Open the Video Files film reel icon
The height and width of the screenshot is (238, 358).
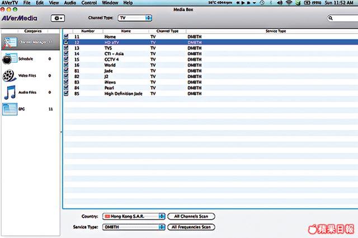(x=10, y=75)
